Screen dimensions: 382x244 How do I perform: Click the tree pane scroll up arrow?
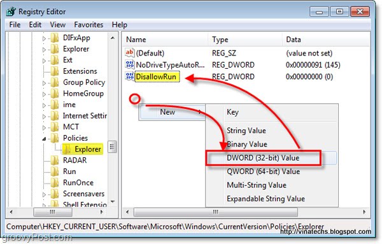coord(113,38)
